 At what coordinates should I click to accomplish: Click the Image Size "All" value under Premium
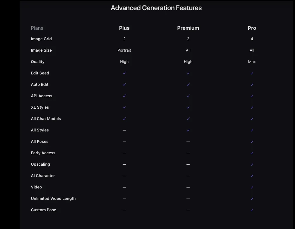coord(188,50)
